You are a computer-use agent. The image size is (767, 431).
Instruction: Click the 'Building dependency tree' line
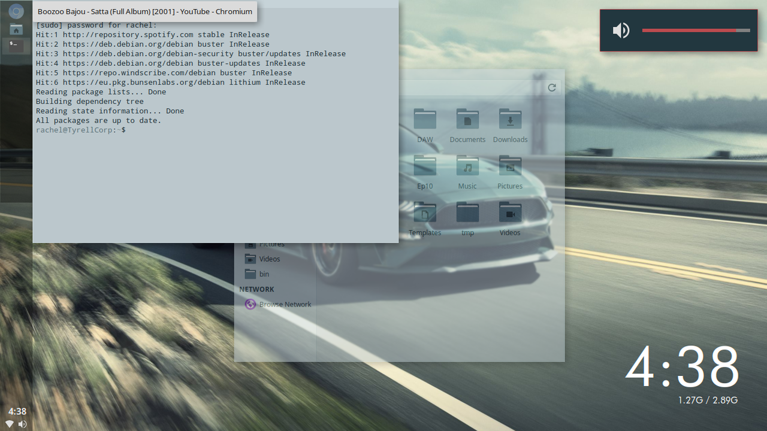tap(89, 101)
